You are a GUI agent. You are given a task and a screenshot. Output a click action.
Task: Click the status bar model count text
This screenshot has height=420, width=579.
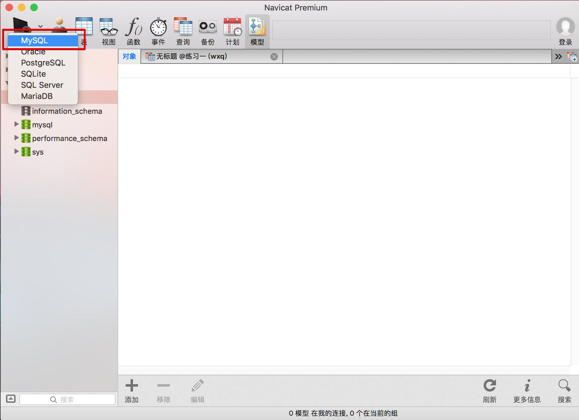click(343, 413)
